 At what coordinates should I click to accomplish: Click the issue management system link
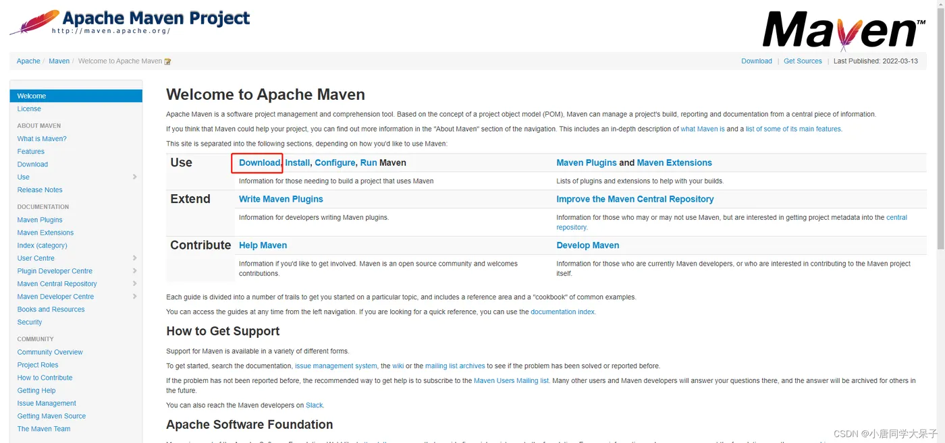pyautogui.click(x=336, y=366)
